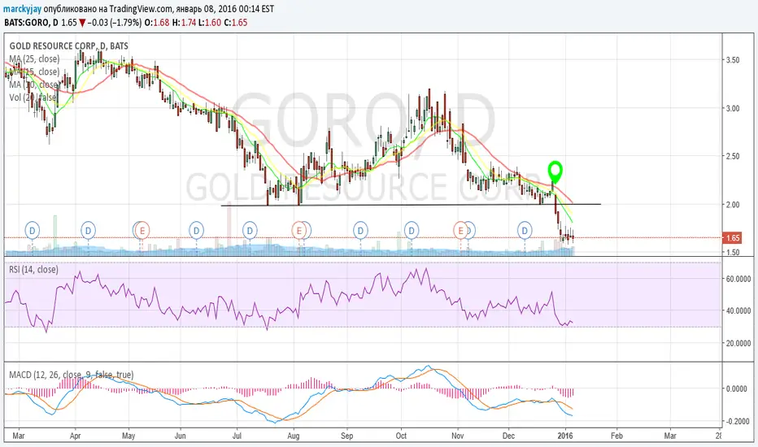
Task: Click the C:1.65 close value
Action: pyautogui.click(x=235, y=22)
